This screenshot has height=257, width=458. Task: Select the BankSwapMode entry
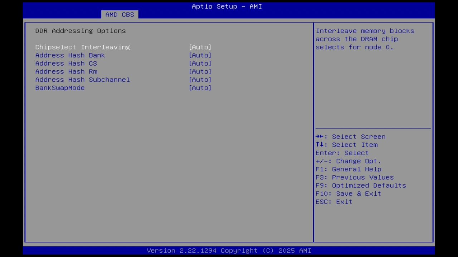coord(60,88)
